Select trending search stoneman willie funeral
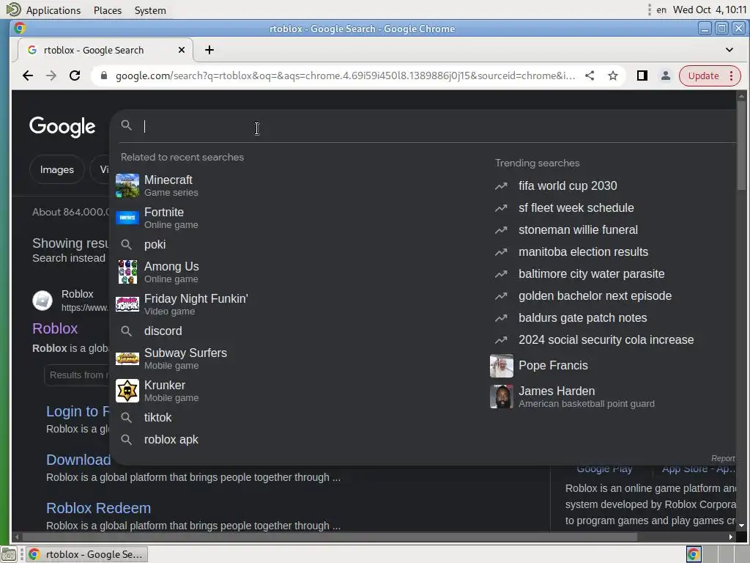 [578, 229]
